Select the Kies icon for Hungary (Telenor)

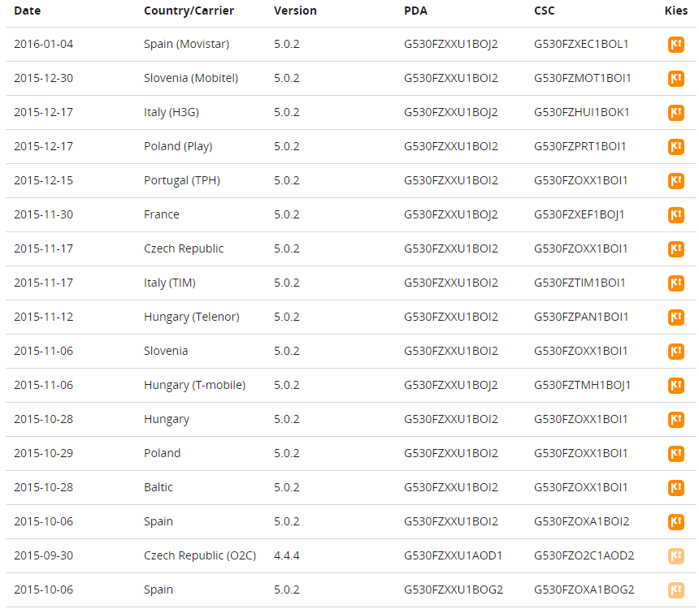click(x=675, y=317)
